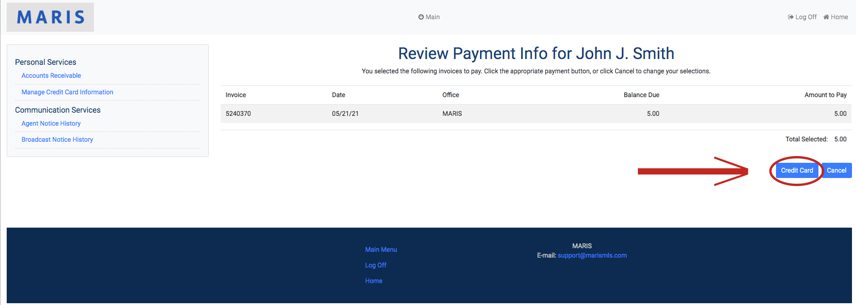Screen dimensions: 856x305
Task: Click the MARIS logo
Action: point(51,17)
